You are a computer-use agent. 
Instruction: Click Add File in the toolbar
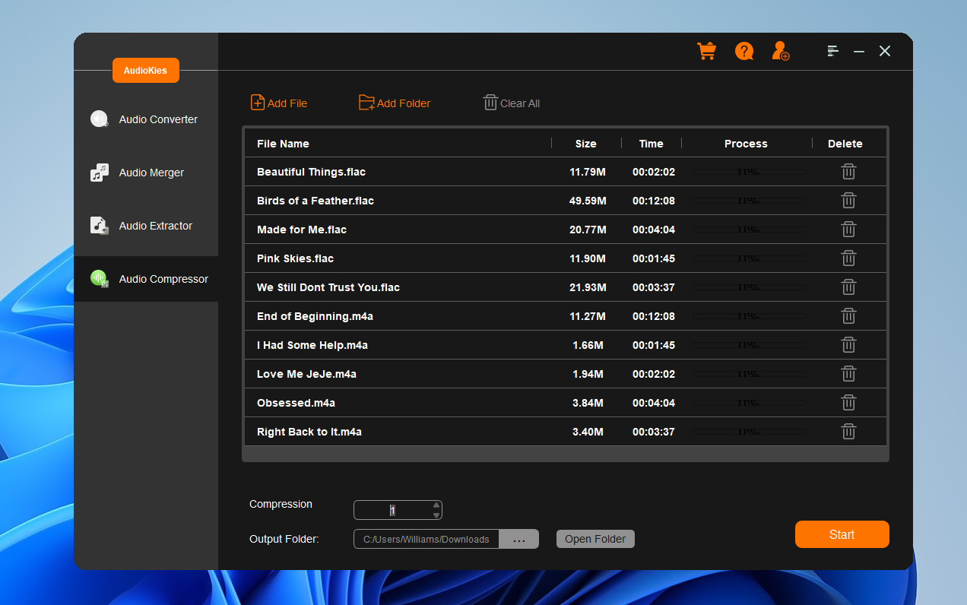coord(279,103)
